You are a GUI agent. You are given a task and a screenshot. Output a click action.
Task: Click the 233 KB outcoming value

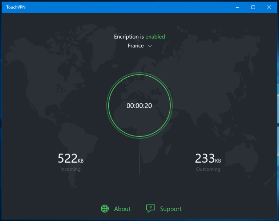208,158
